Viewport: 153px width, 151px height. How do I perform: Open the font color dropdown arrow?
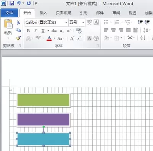(x=54, y=38)
